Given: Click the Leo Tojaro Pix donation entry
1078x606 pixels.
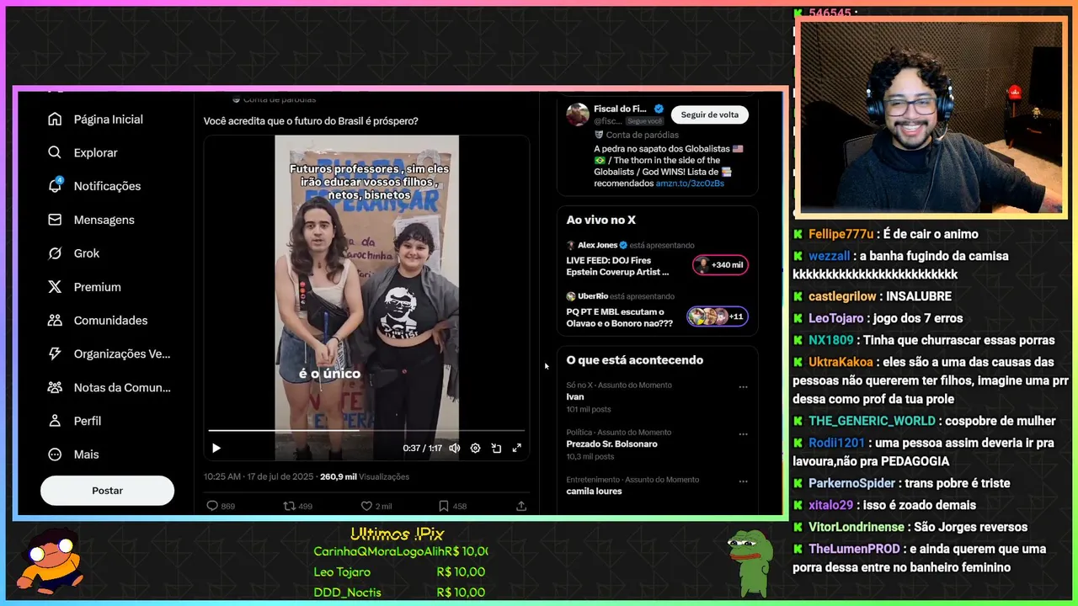Looking at the screenshot, I should coord(400,571).
